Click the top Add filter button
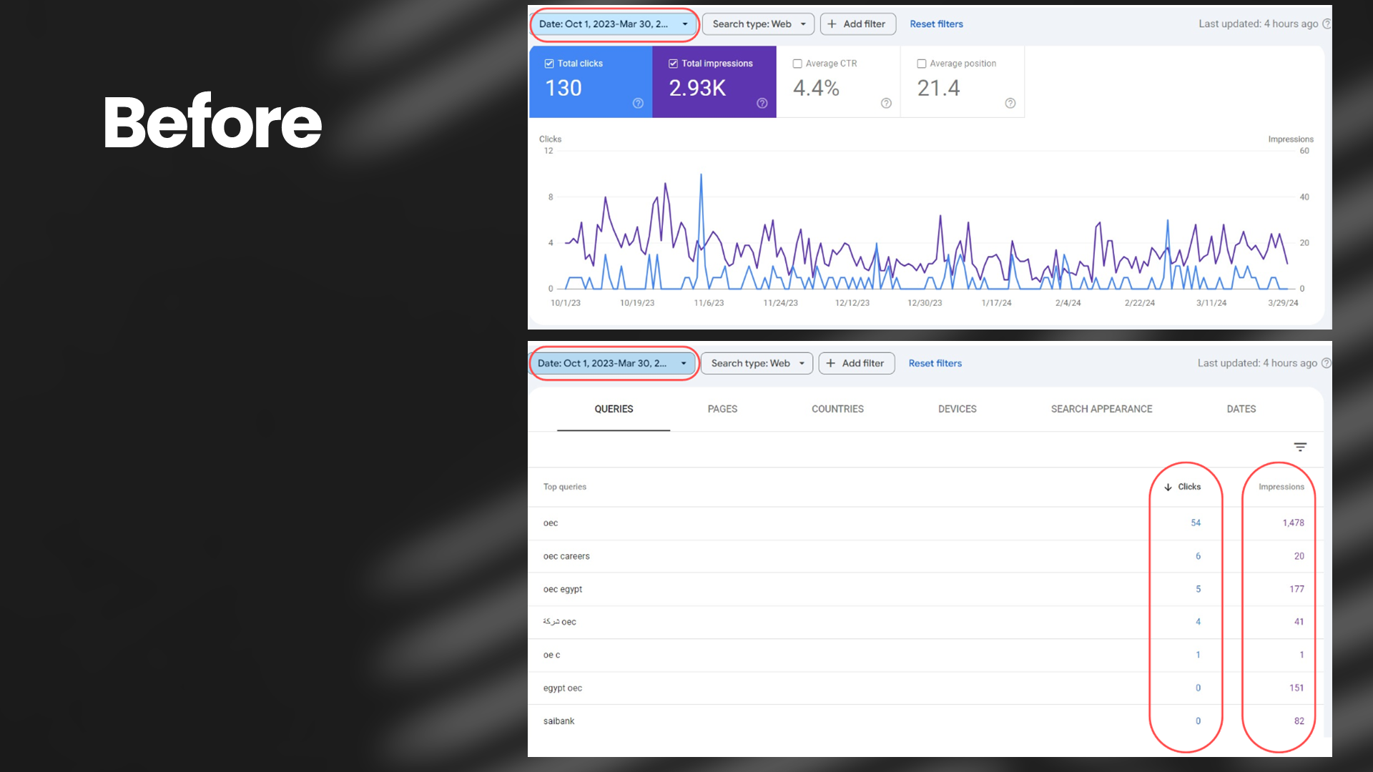The height and width of the screenshot is (772, 1373). point(857,24)
